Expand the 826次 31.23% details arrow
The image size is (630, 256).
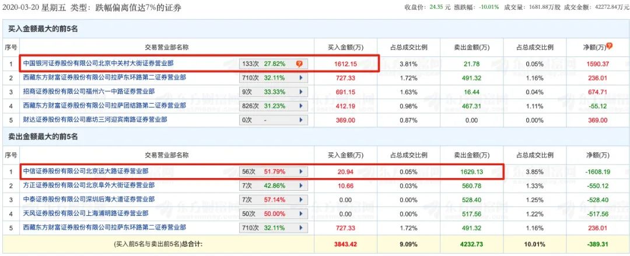click(x=301, y=106)
